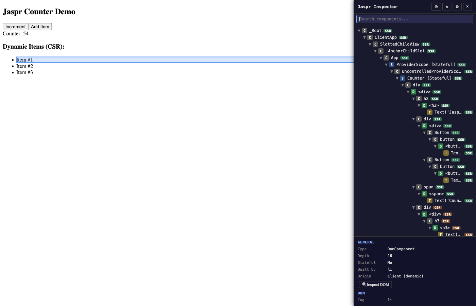Collapse the _AnchorChildSlot node arrow
Viewport: 476px width, 306px height.
pos(375,51)
